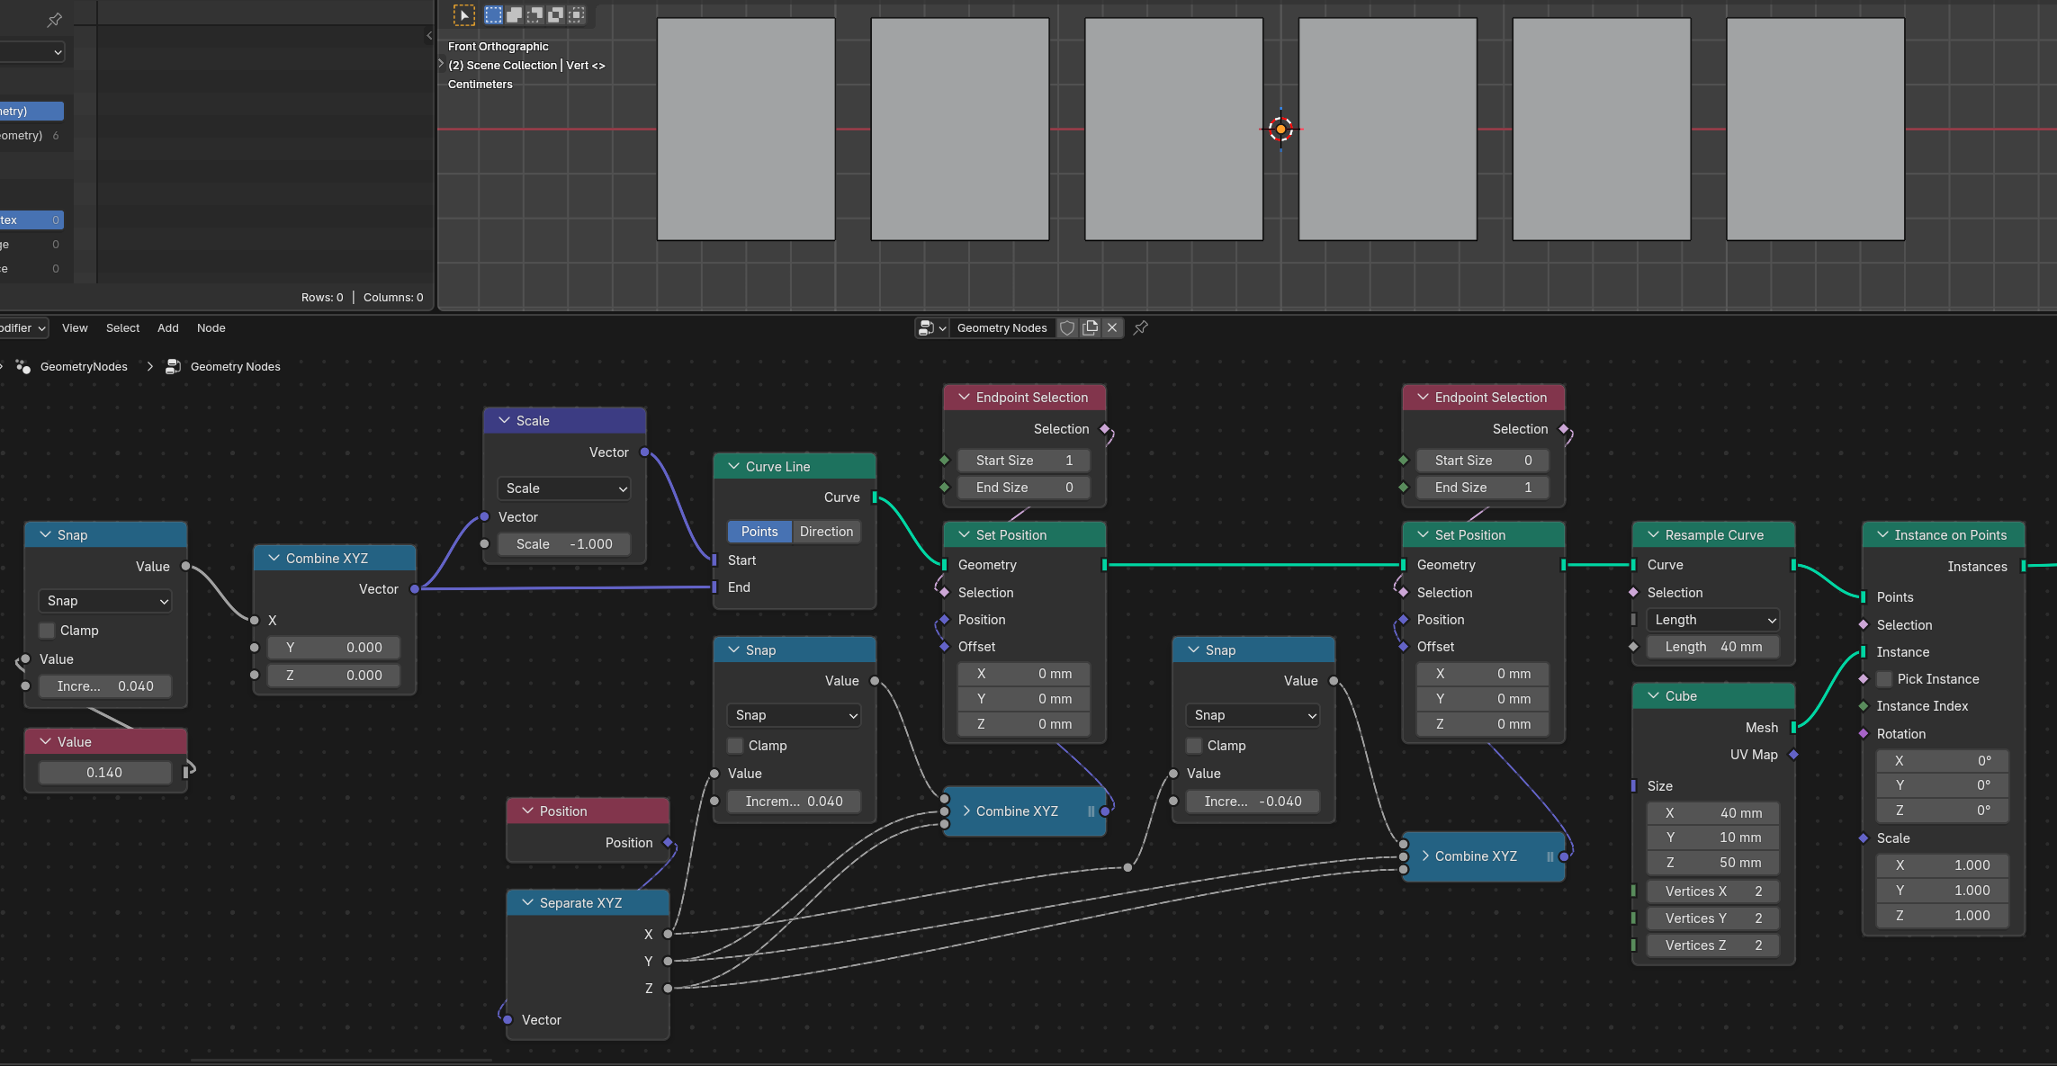Screen dimensions: 2057x1066
Task: Enable Clamp on Snap node with increment 0.040
Action: click(x=735, y=746)
